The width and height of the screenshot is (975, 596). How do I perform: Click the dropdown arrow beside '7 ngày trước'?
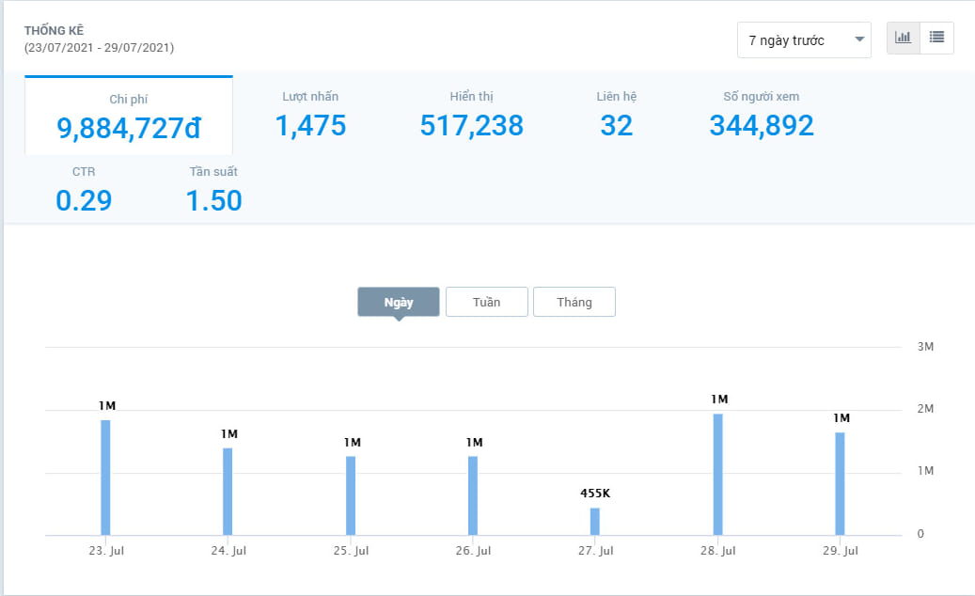coord(858,40)
